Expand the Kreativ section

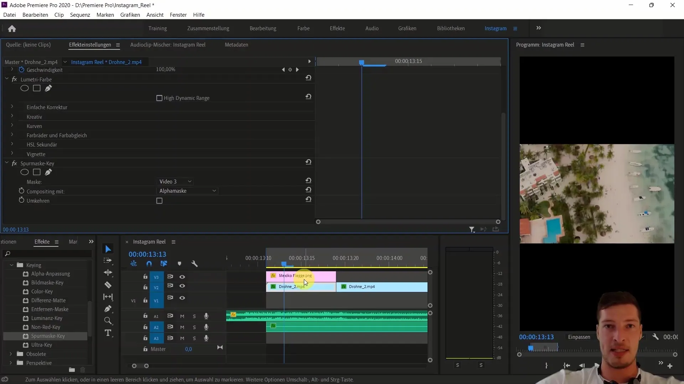click(12, 116)
